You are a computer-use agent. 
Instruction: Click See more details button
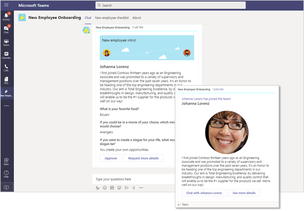click(244, 193)
